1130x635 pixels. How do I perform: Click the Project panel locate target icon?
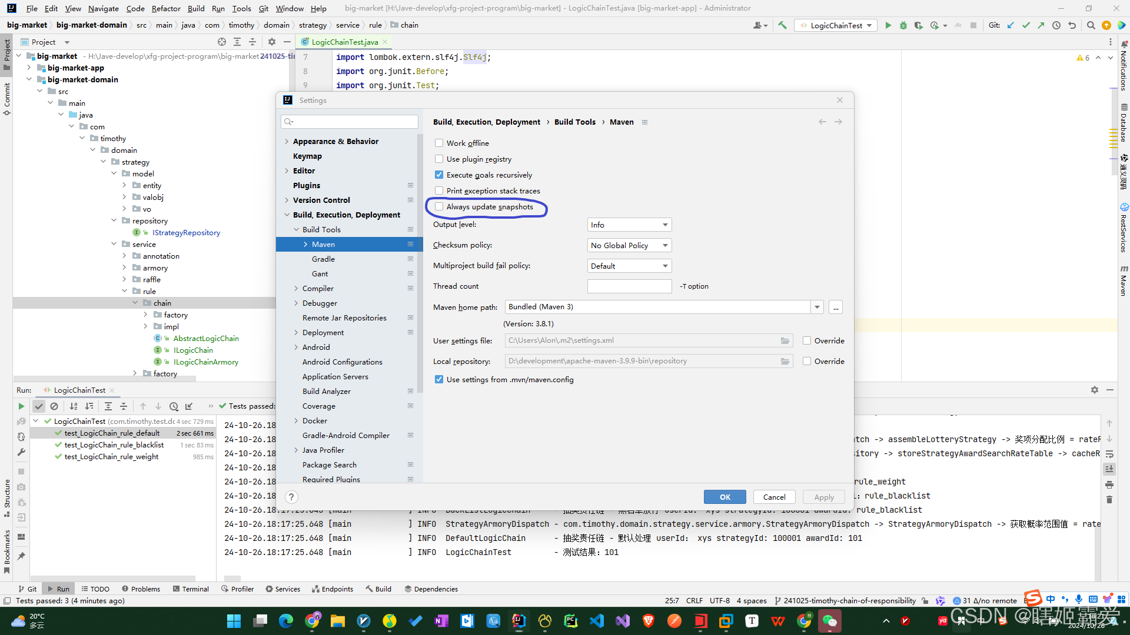tap(221, 42)
